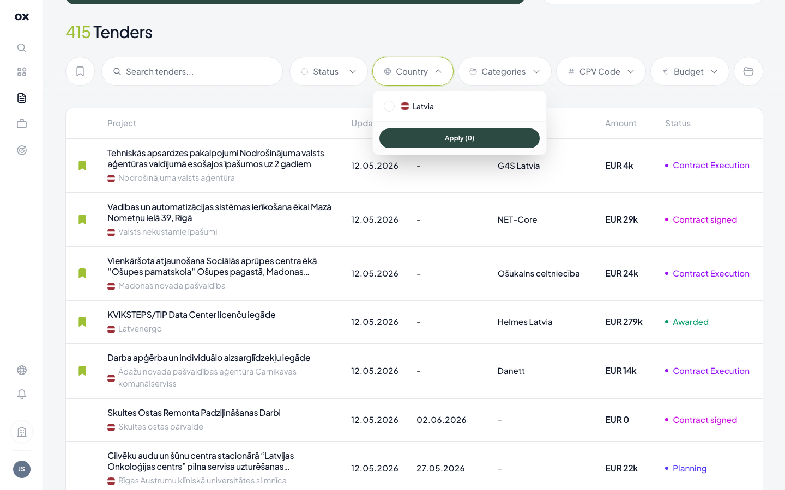Toggle bookmark for Vadības un automatizācijas tender

click(82, 219)
